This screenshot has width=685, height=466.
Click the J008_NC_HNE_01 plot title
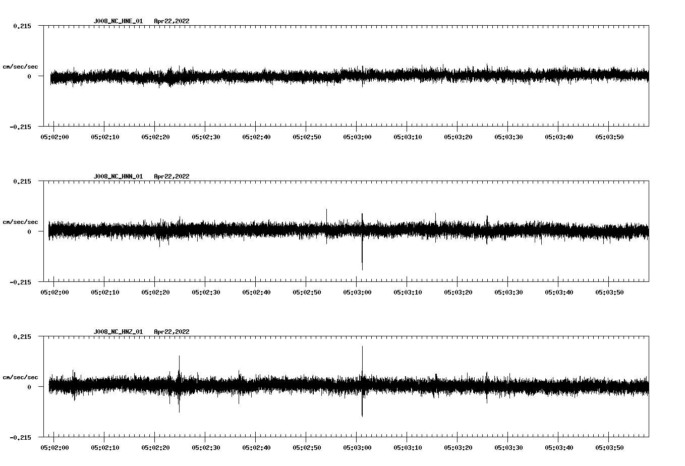coord(118,21)
